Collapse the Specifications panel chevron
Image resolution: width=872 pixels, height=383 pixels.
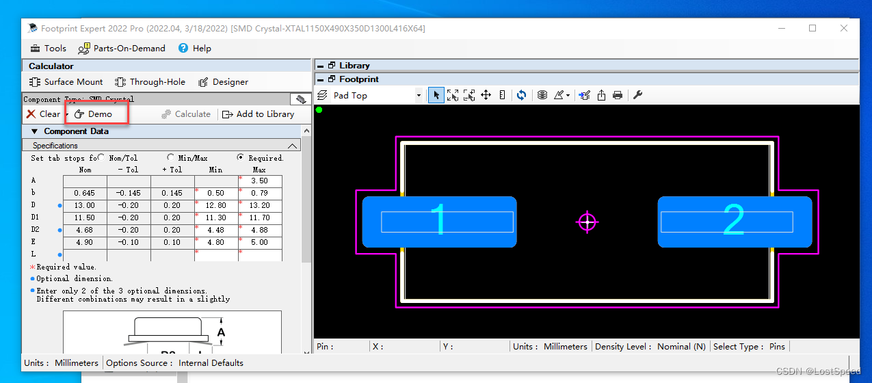(x=293, y=146)
